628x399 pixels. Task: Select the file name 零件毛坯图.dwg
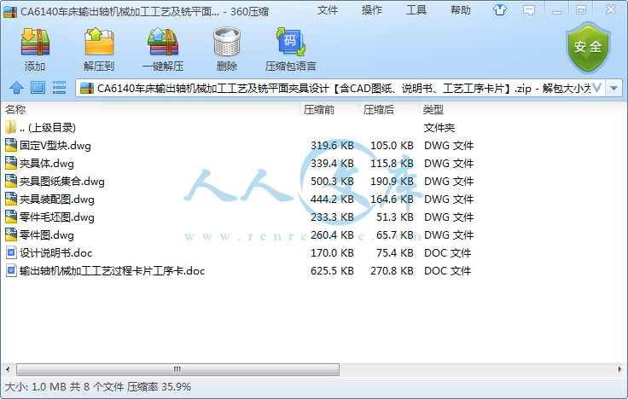pyautogui.click(x=57, y=217)
